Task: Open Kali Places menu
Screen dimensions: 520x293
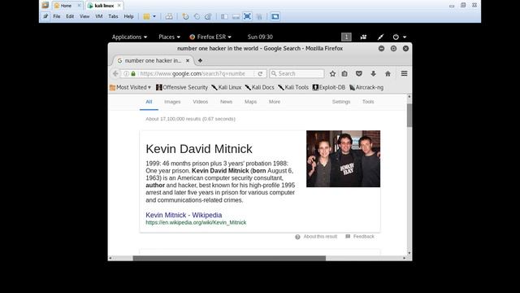Action: 169,37
